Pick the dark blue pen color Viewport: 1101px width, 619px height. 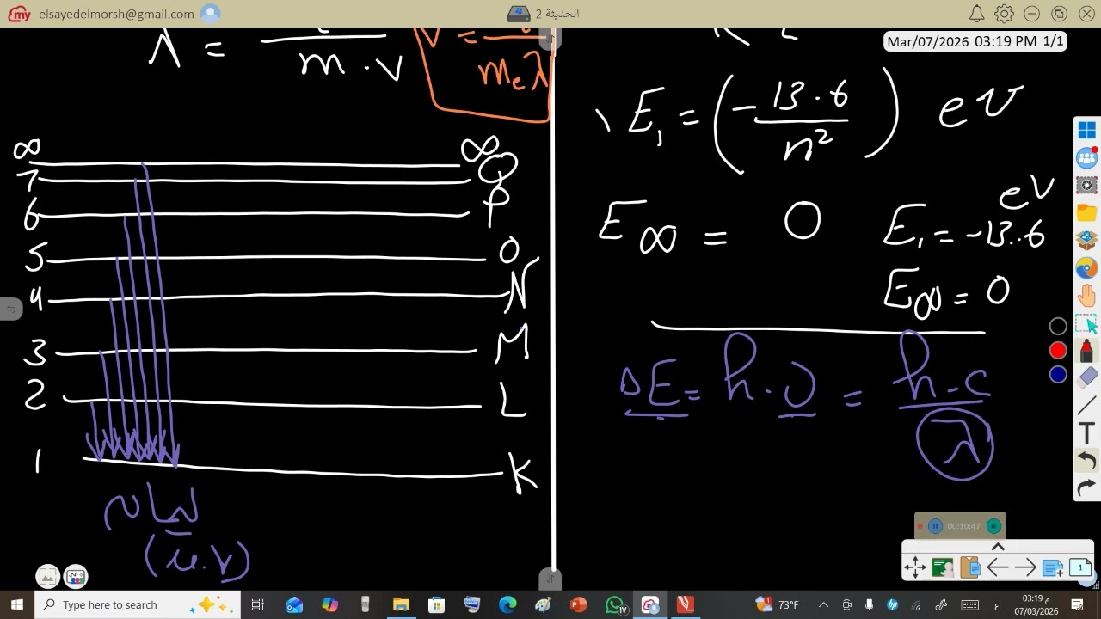1058,375
